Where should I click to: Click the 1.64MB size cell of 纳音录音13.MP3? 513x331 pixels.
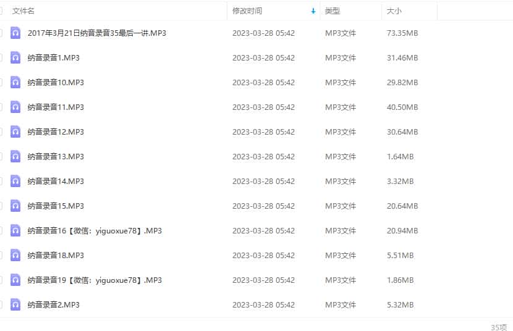[x=400, y=156]
